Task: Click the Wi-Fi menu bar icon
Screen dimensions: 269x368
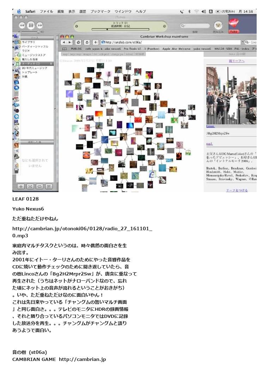Action: point(196,11)
